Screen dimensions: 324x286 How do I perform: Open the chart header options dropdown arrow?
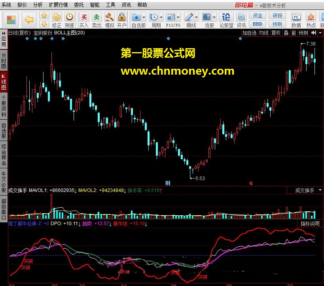click(x=320, y=33)
